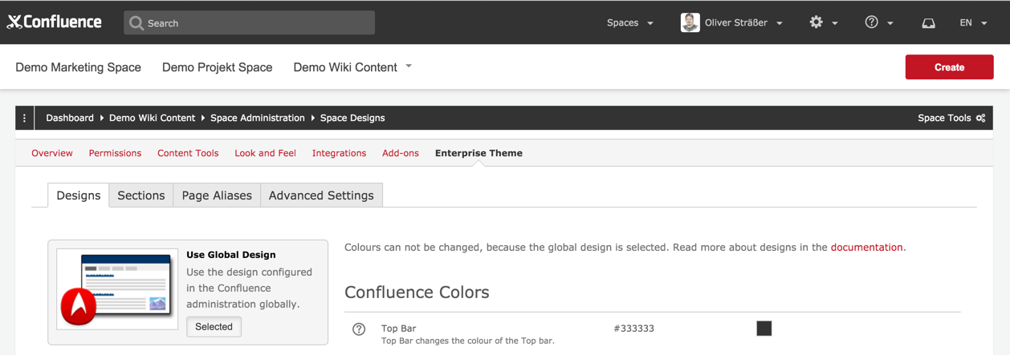Expand the Demo Wiki Content arrow

point(409,67)
